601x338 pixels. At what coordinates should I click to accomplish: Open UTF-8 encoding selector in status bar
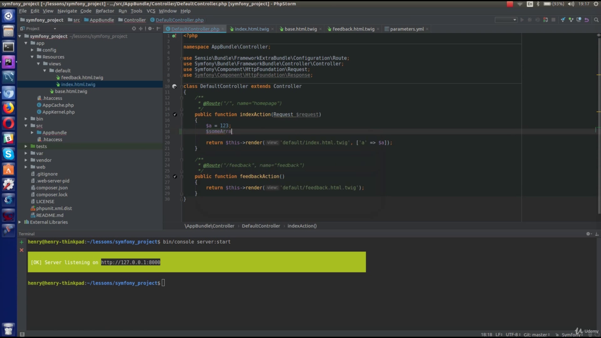[x=512, y=335]
